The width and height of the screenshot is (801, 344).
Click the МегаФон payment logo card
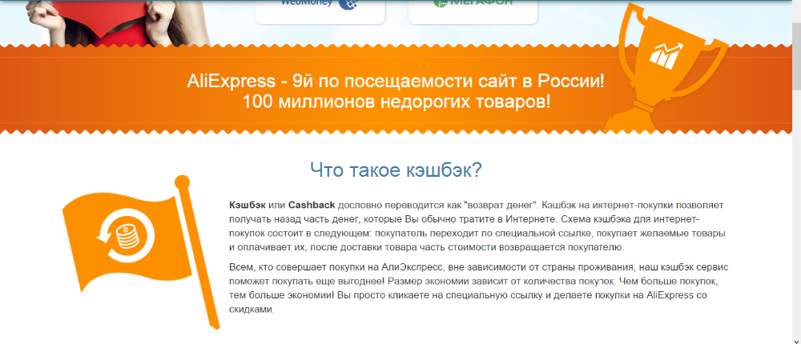point(473,11)
